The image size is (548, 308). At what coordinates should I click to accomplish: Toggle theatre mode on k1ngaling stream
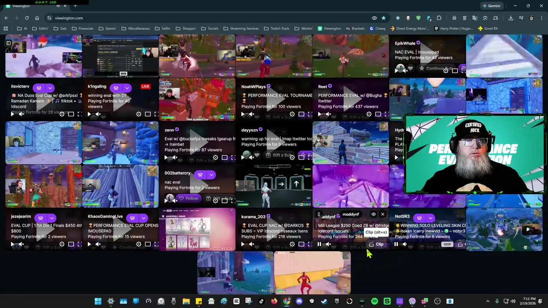click(x=148, y=114)
